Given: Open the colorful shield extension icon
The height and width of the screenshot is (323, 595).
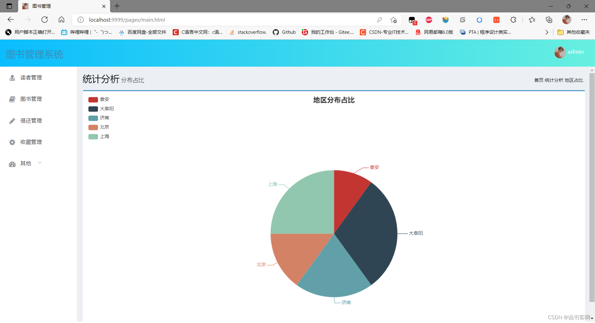Looking at the screenshot, I should click(446, 20).
